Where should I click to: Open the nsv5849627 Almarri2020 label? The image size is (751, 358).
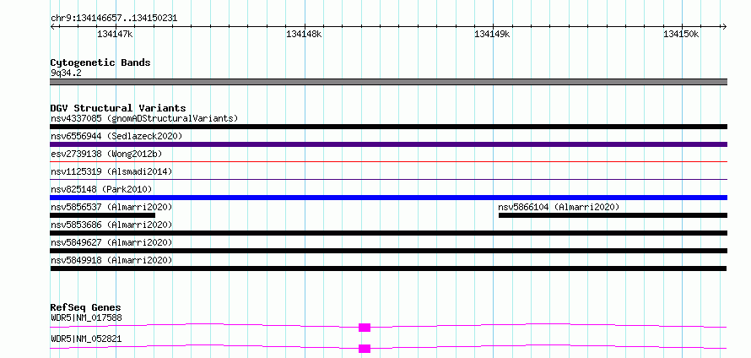pyautogui.click(x=111, y=242)
